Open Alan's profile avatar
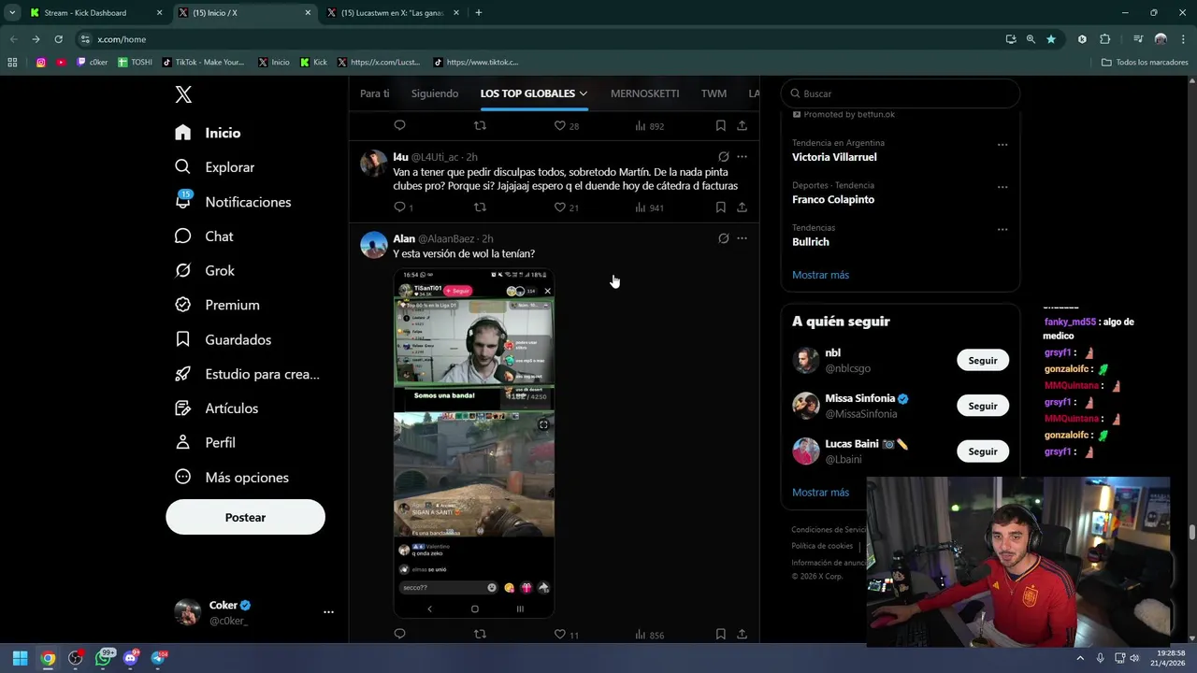The image size is (1197, 673). 374,244
